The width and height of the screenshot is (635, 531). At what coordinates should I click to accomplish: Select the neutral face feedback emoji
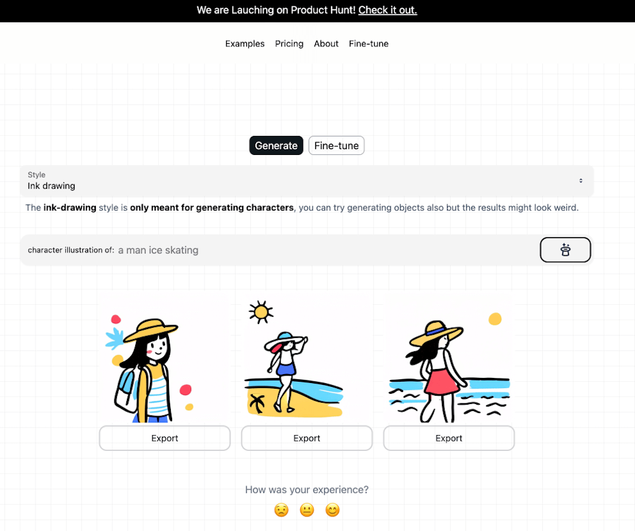click(307, 509)
